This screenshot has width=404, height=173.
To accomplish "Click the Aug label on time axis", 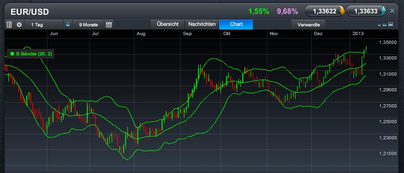I will tap(141, 34).
